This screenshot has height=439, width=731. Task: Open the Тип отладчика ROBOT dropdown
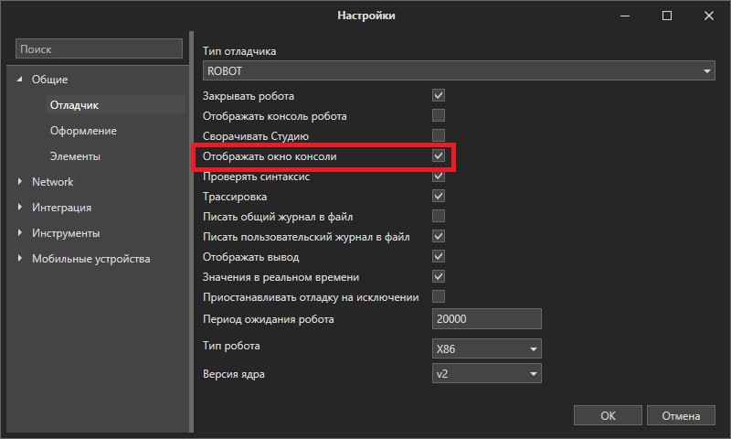[459, 71]
